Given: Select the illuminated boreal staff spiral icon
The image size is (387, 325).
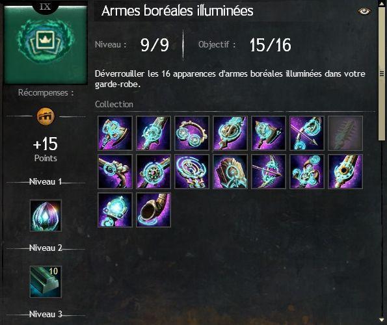Looking at the screenshot, I should point(192,172).
